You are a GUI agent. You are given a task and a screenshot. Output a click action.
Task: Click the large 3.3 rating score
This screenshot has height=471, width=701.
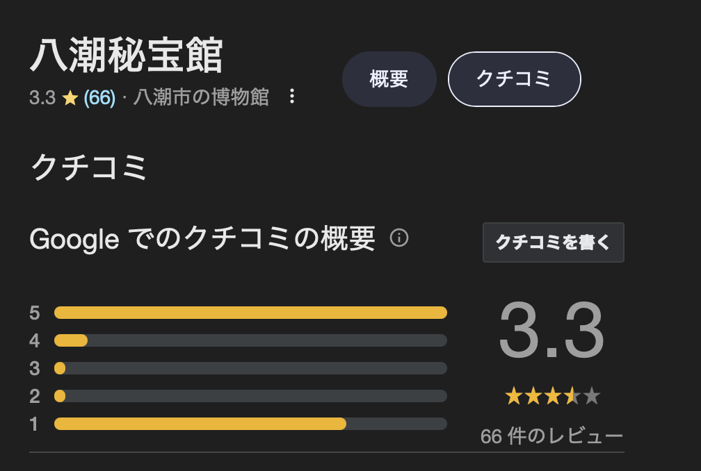pyautogui.click(x=551, y=331)
